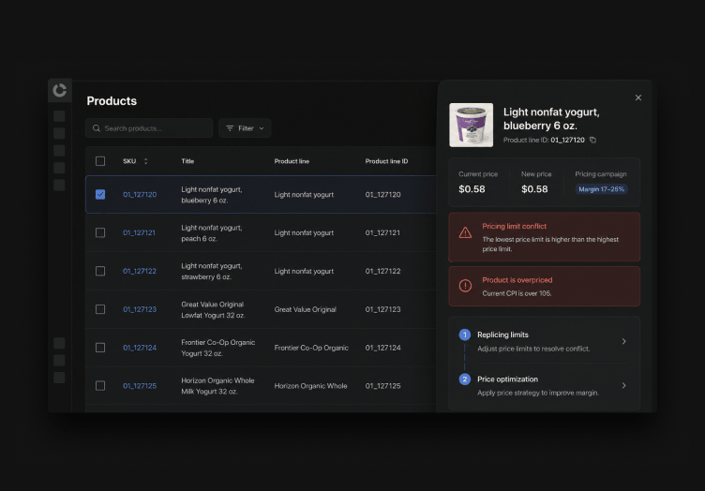The height and width of the screenshot is (491, 705).
Task: Click the Search products input field
Action: click(149, 128)
